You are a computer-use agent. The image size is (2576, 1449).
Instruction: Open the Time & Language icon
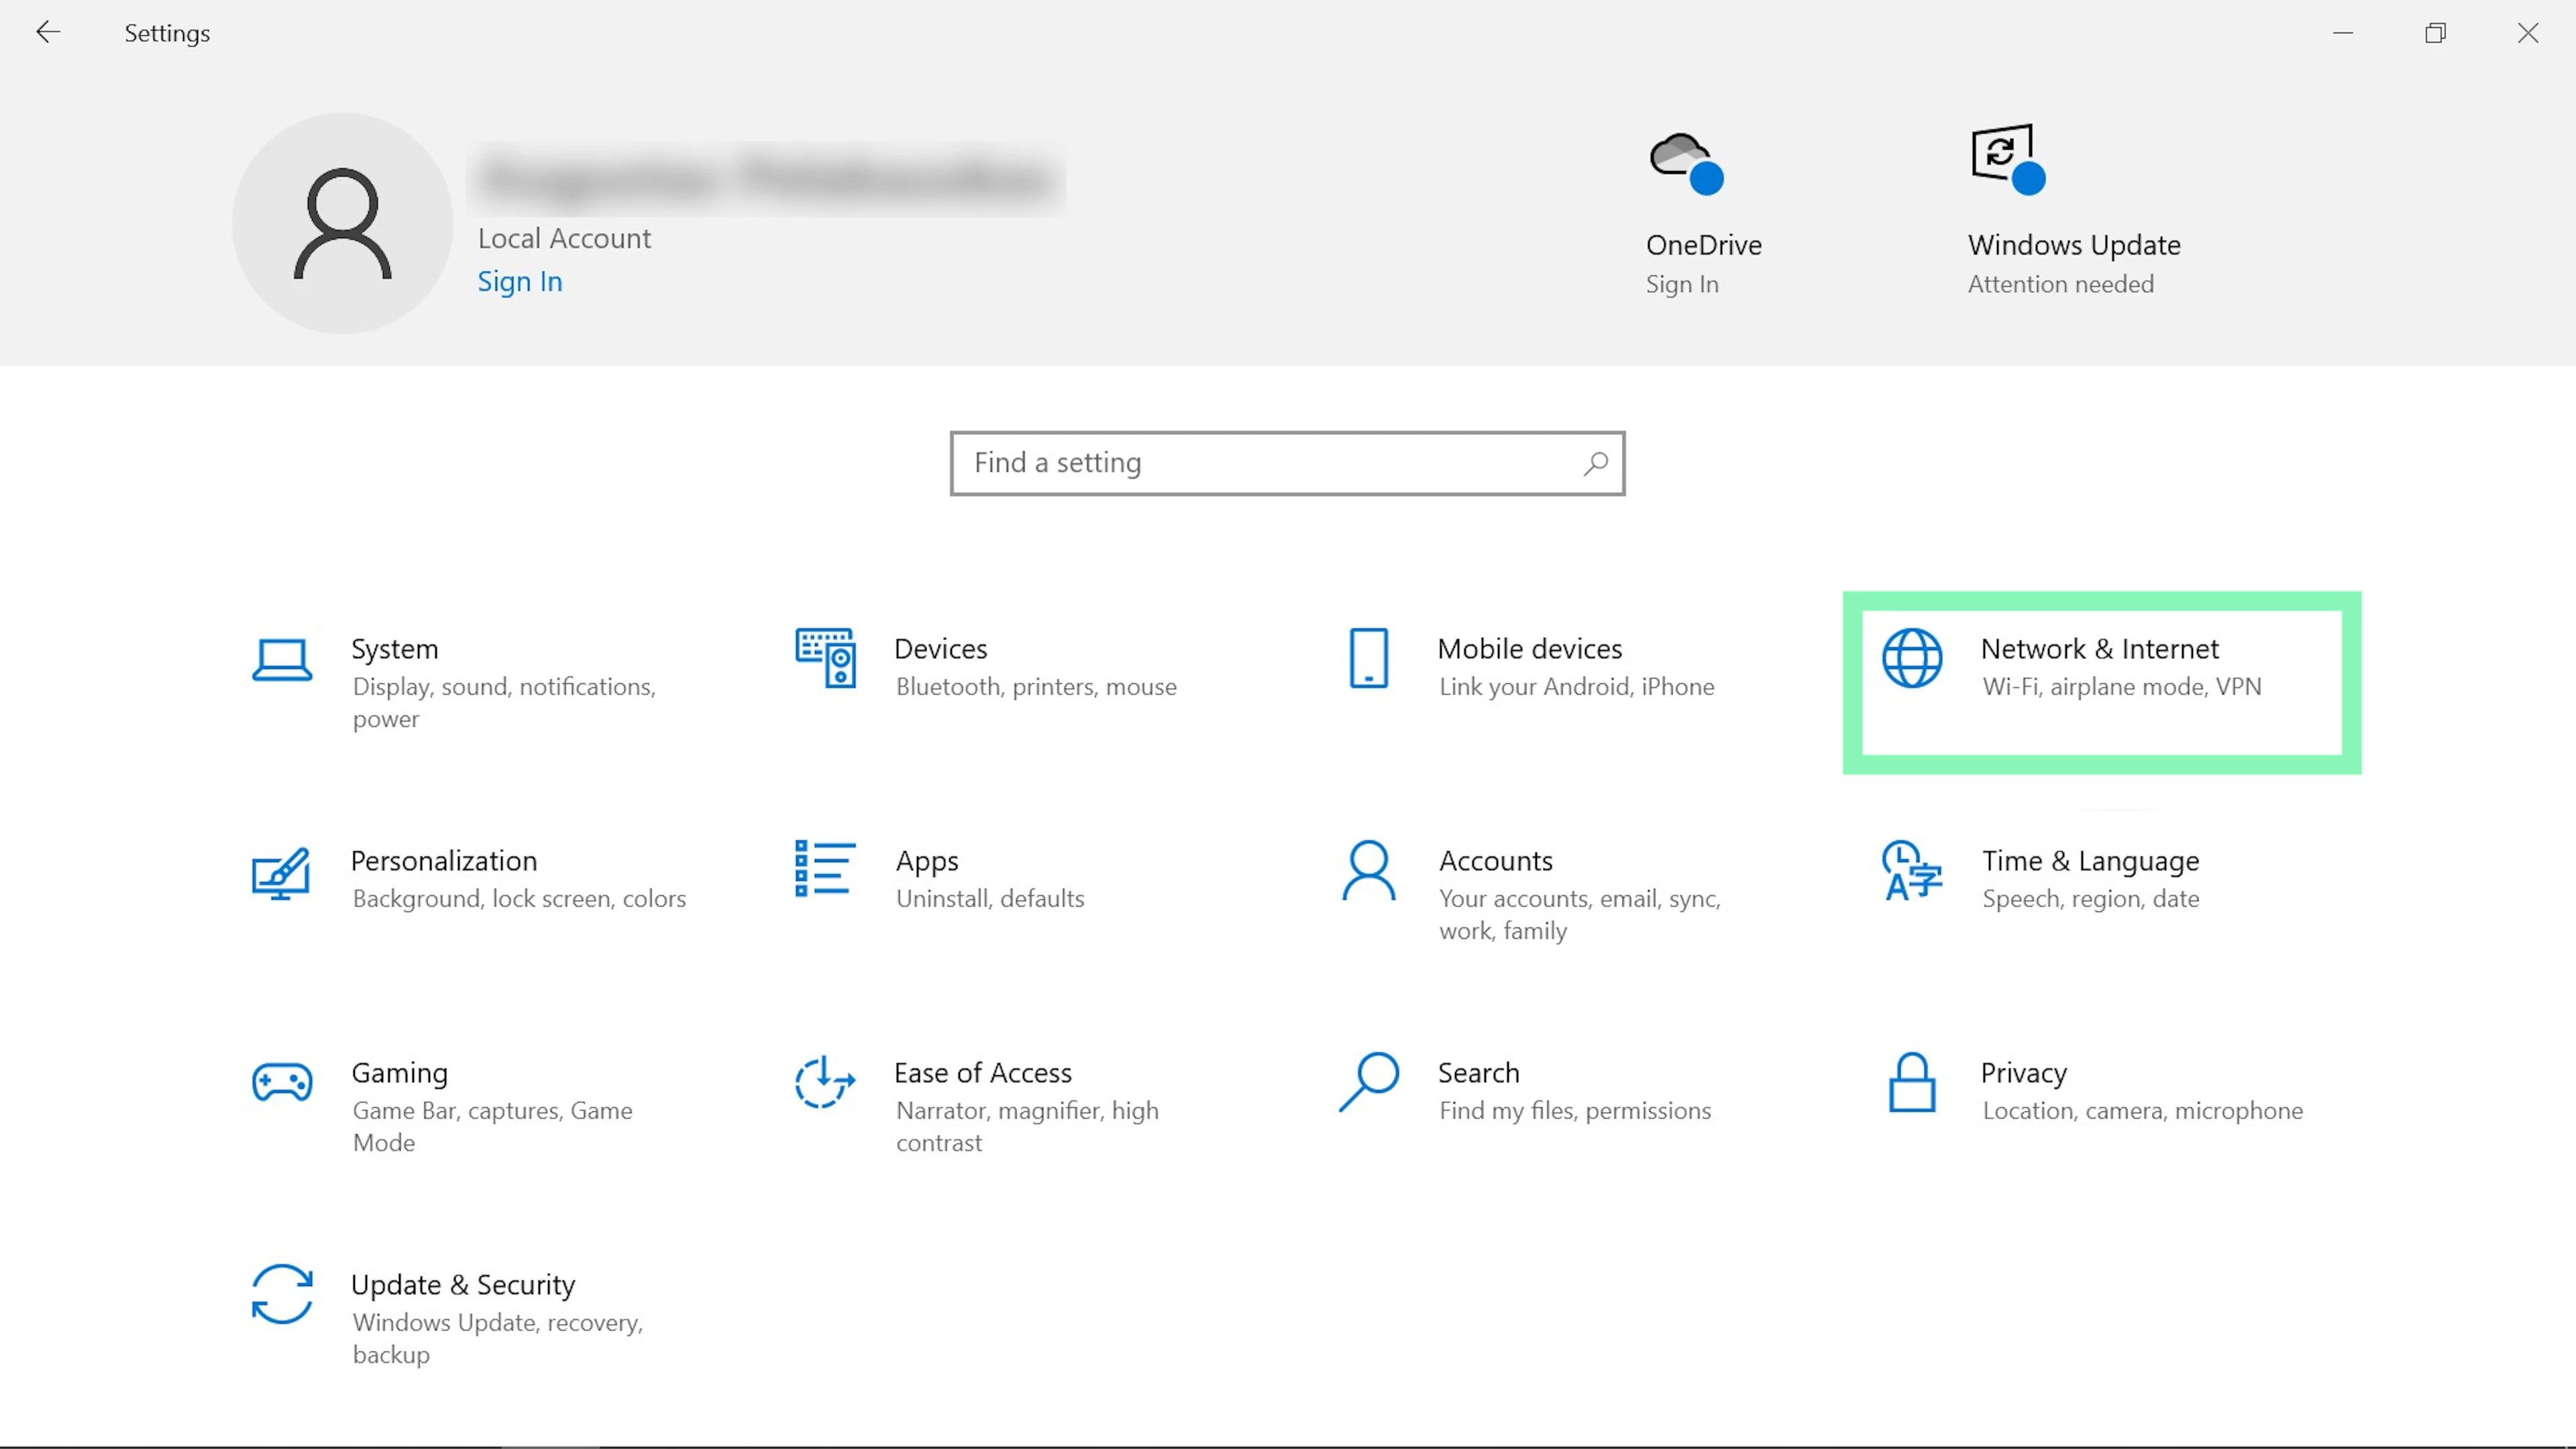1912,870
